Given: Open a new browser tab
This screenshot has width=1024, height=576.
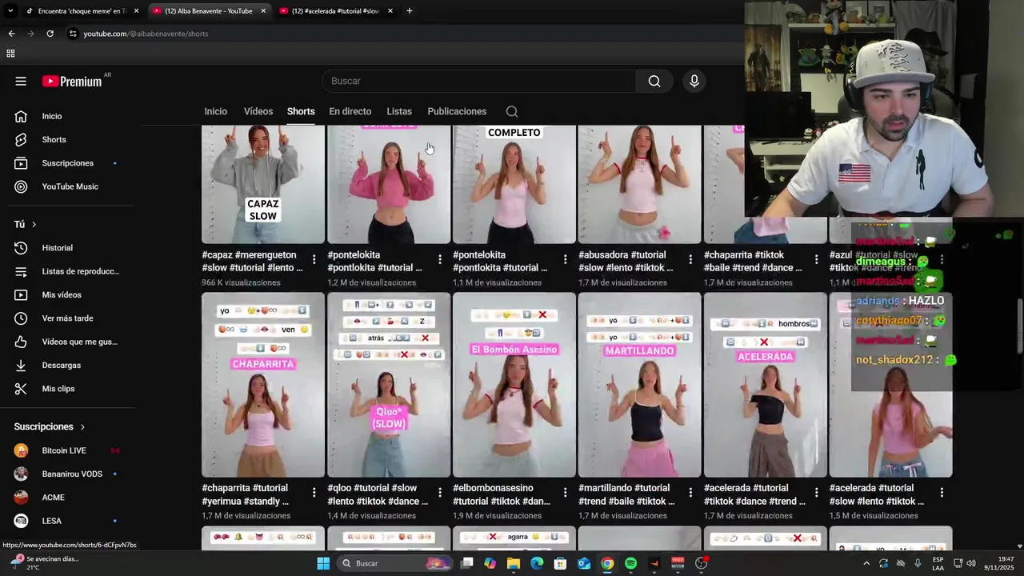Looking at the screenshot, I should tap(409, 10).
